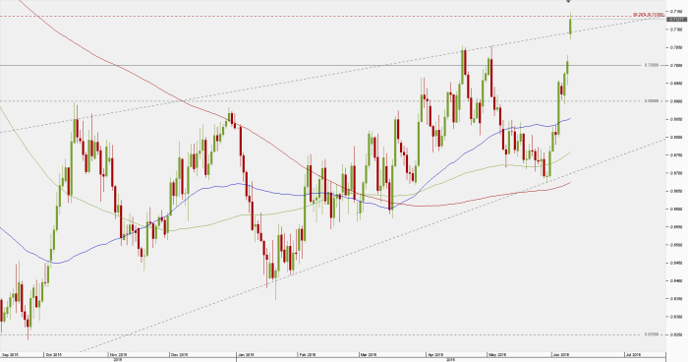Click the blue moving average line's right end
The width and height of the screenshot is (688, 362).
(x=569, y=119)
